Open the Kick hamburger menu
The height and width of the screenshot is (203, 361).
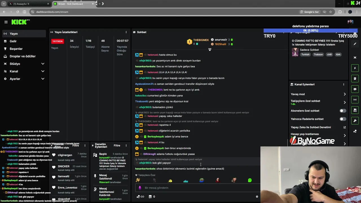point(6,22)
